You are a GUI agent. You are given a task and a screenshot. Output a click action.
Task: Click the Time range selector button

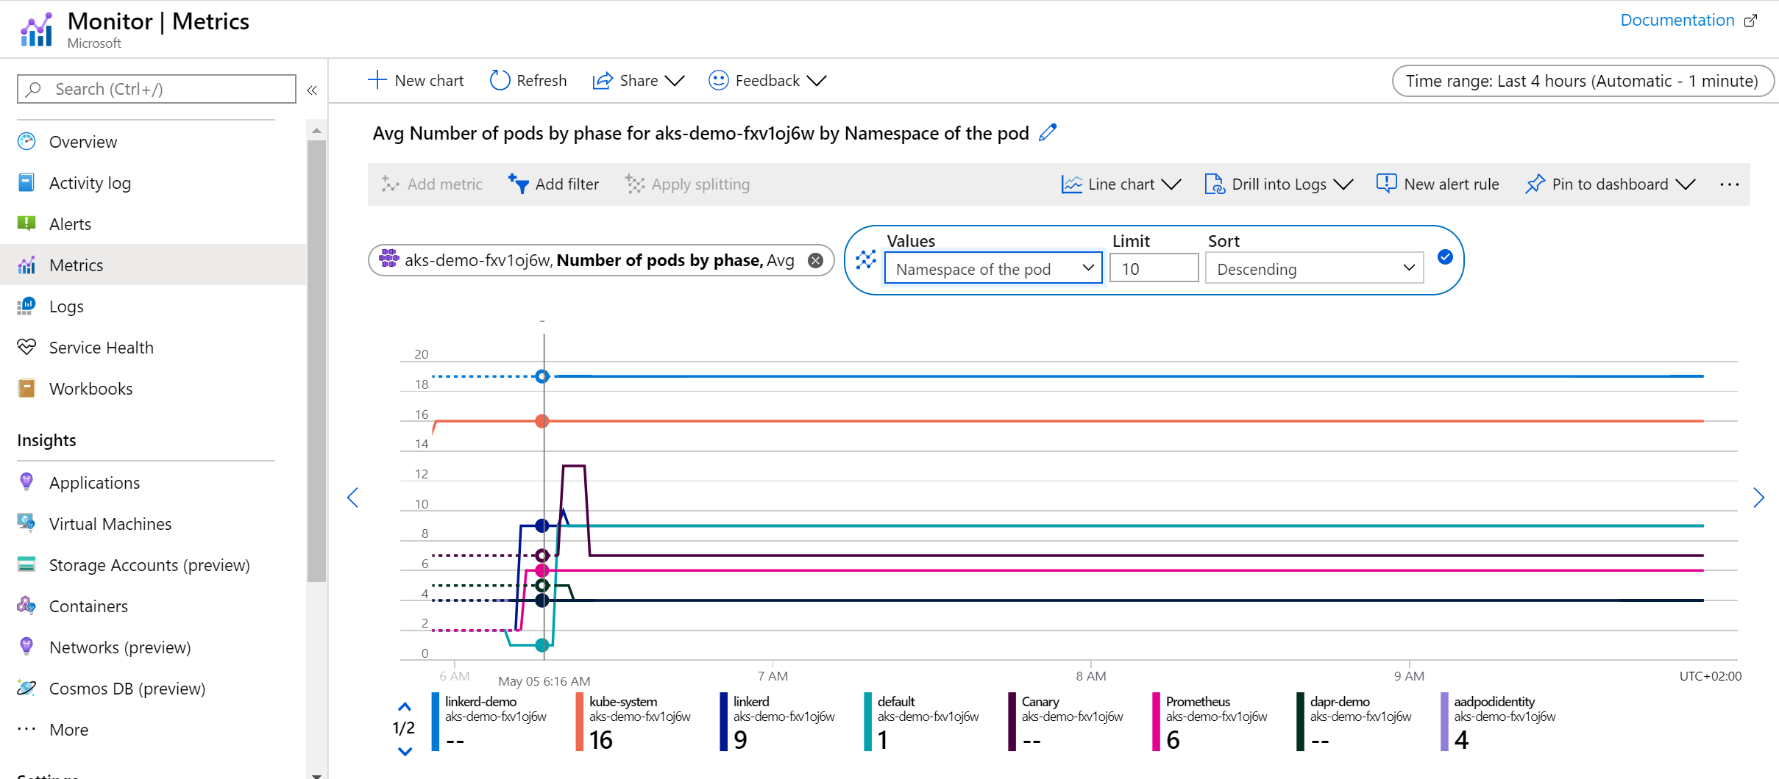click(1582, 81)
